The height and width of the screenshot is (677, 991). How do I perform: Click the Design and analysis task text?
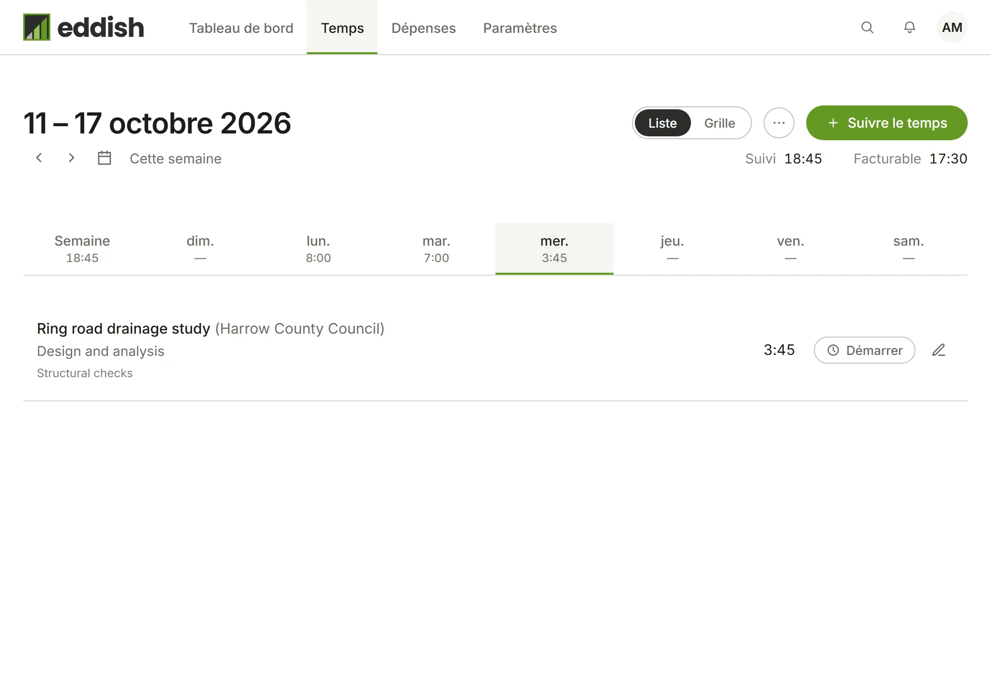[101, 351]
